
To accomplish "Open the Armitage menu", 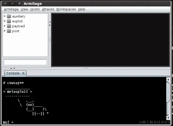I will click(x=11, y=9).
